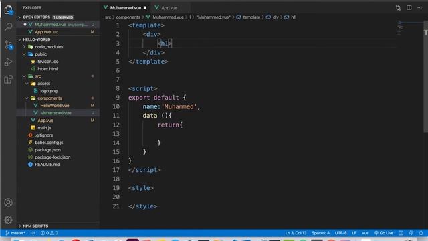Open App.vue in the src folder tree
428x241 pixels.
45,120
